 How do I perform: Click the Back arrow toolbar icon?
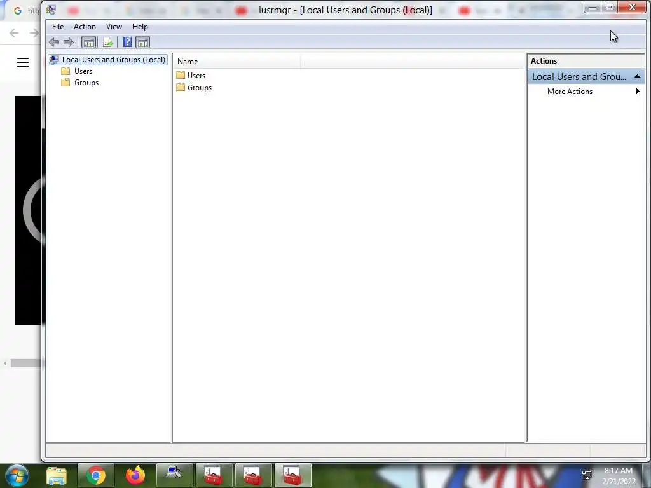tap(54, 42)
